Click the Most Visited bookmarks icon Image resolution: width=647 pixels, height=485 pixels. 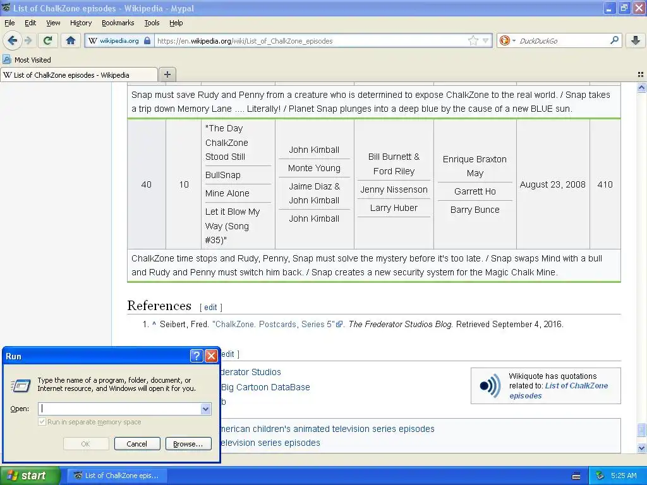click(x=7, y=59)
